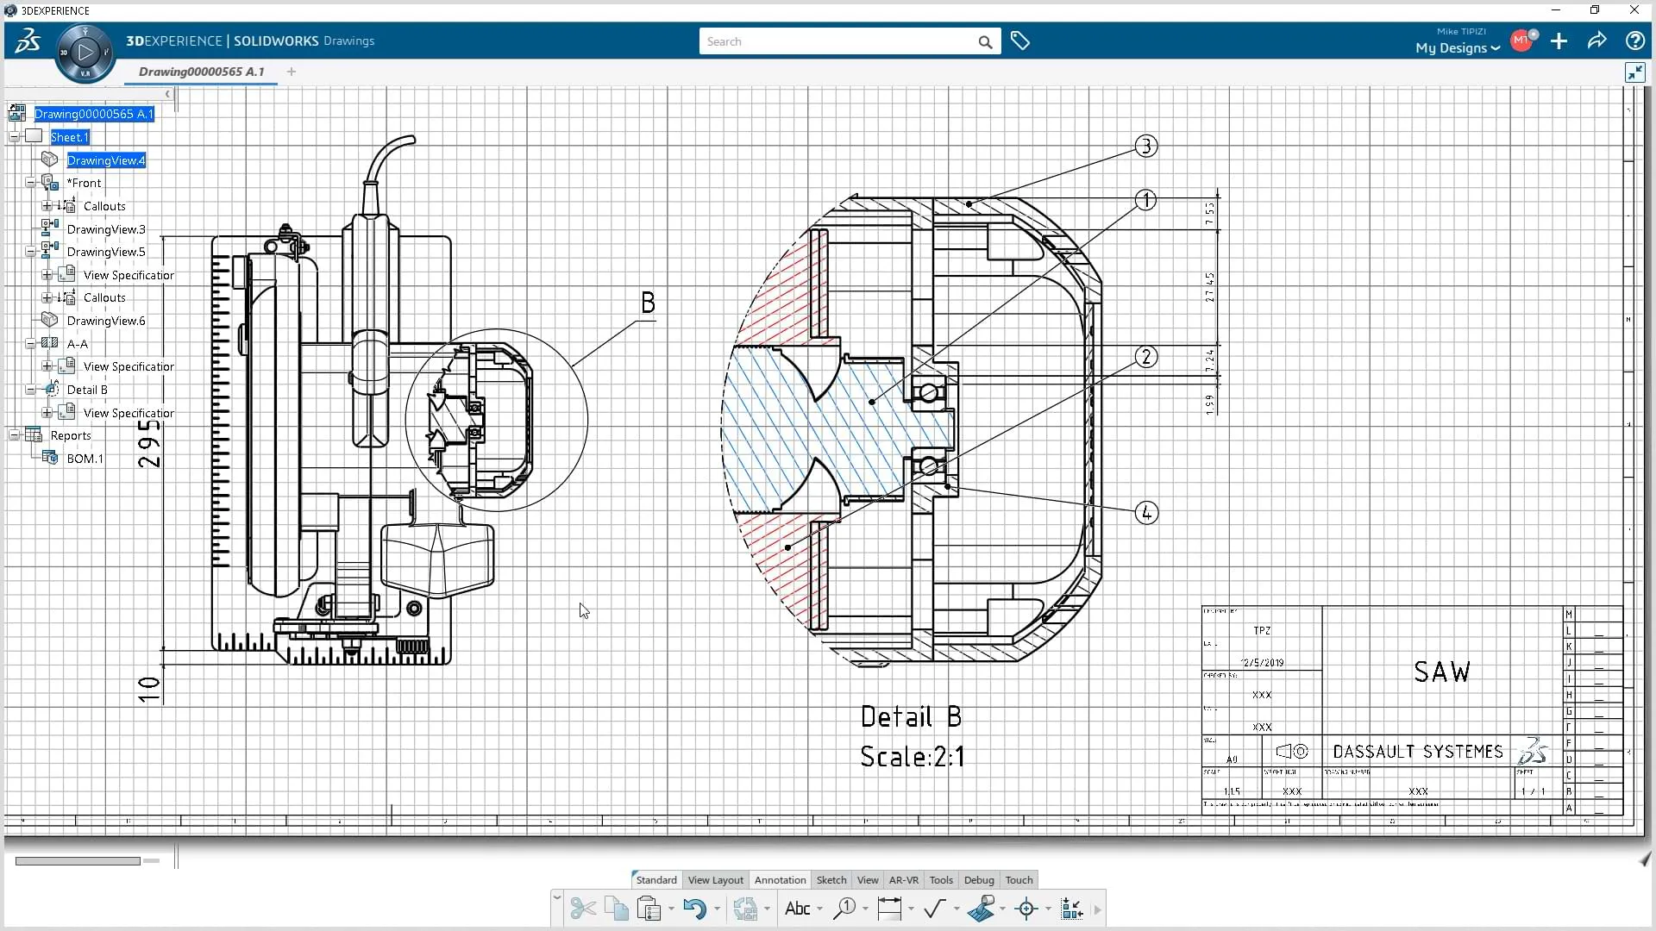Click the add new tab plus button
Viewport: 1656px width, 931px height.
click(x=291, y=72)
